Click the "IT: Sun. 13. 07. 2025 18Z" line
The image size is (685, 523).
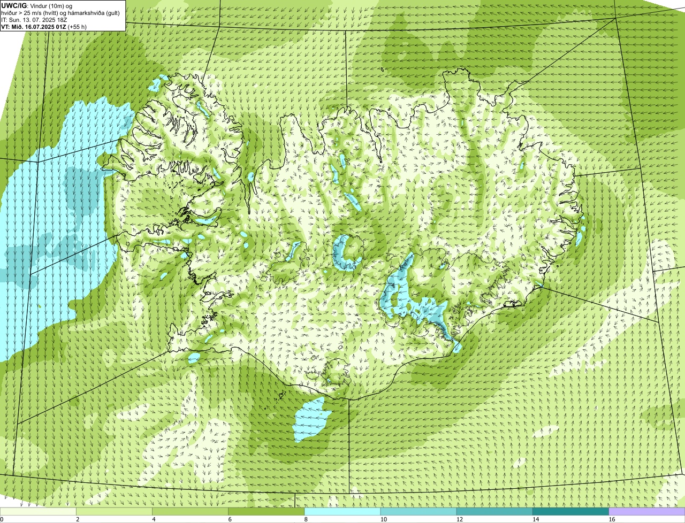click(x=34, y=19)
